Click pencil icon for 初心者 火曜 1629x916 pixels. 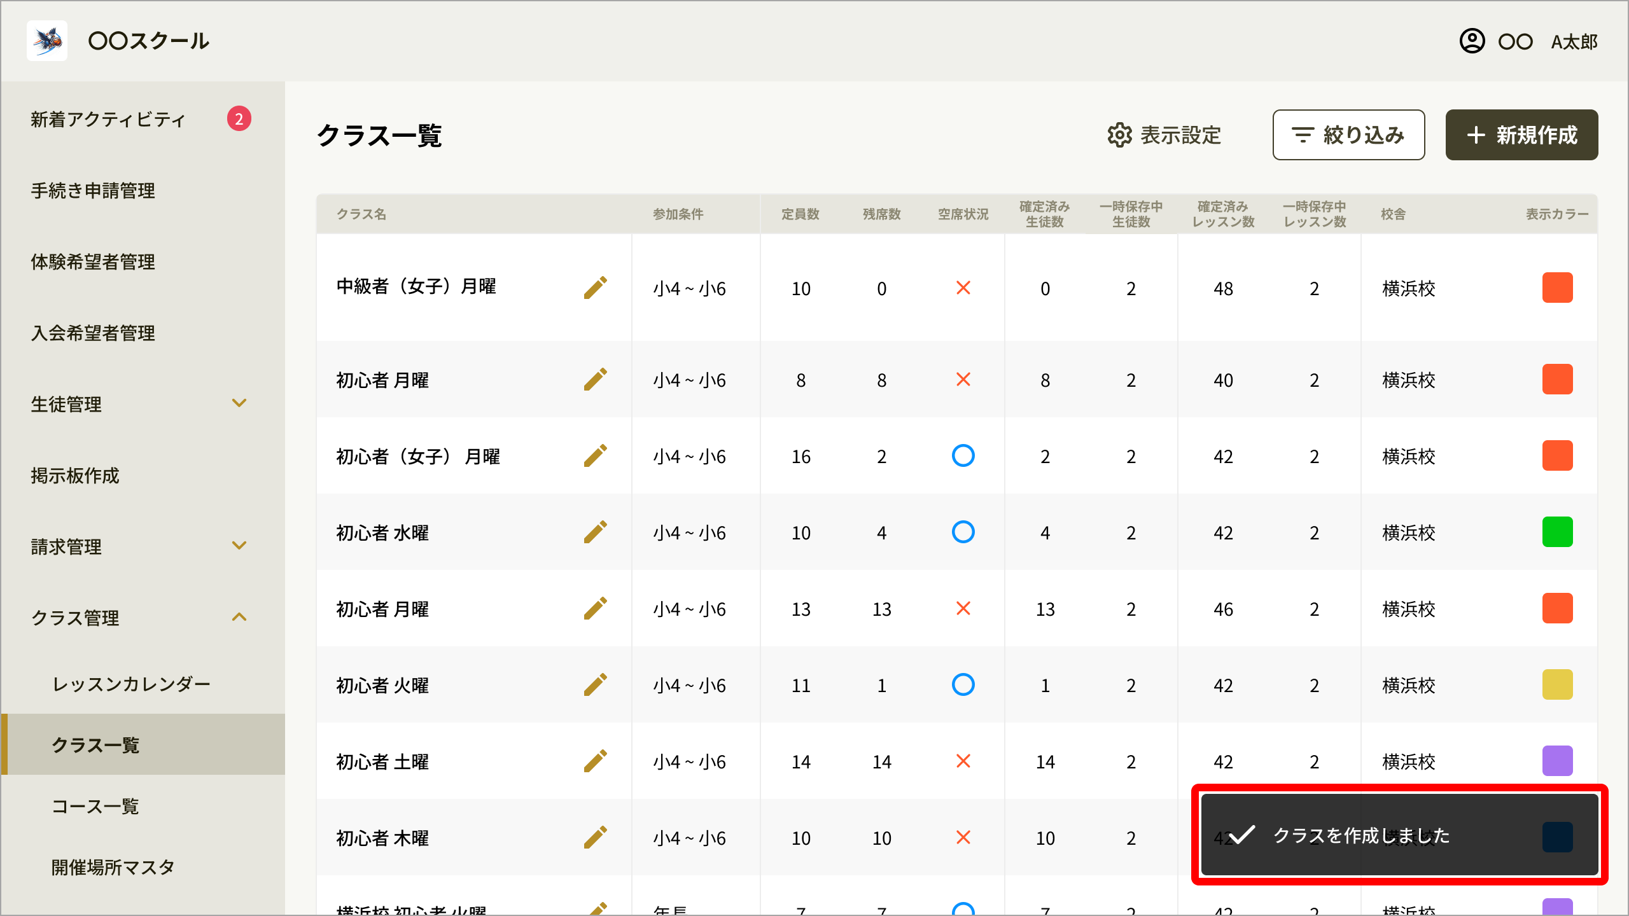click(596, 684)
